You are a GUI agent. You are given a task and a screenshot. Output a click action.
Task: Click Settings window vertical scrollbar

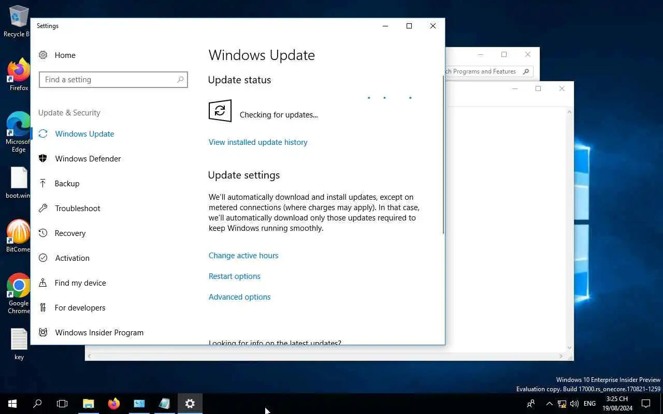coord(443,155)
